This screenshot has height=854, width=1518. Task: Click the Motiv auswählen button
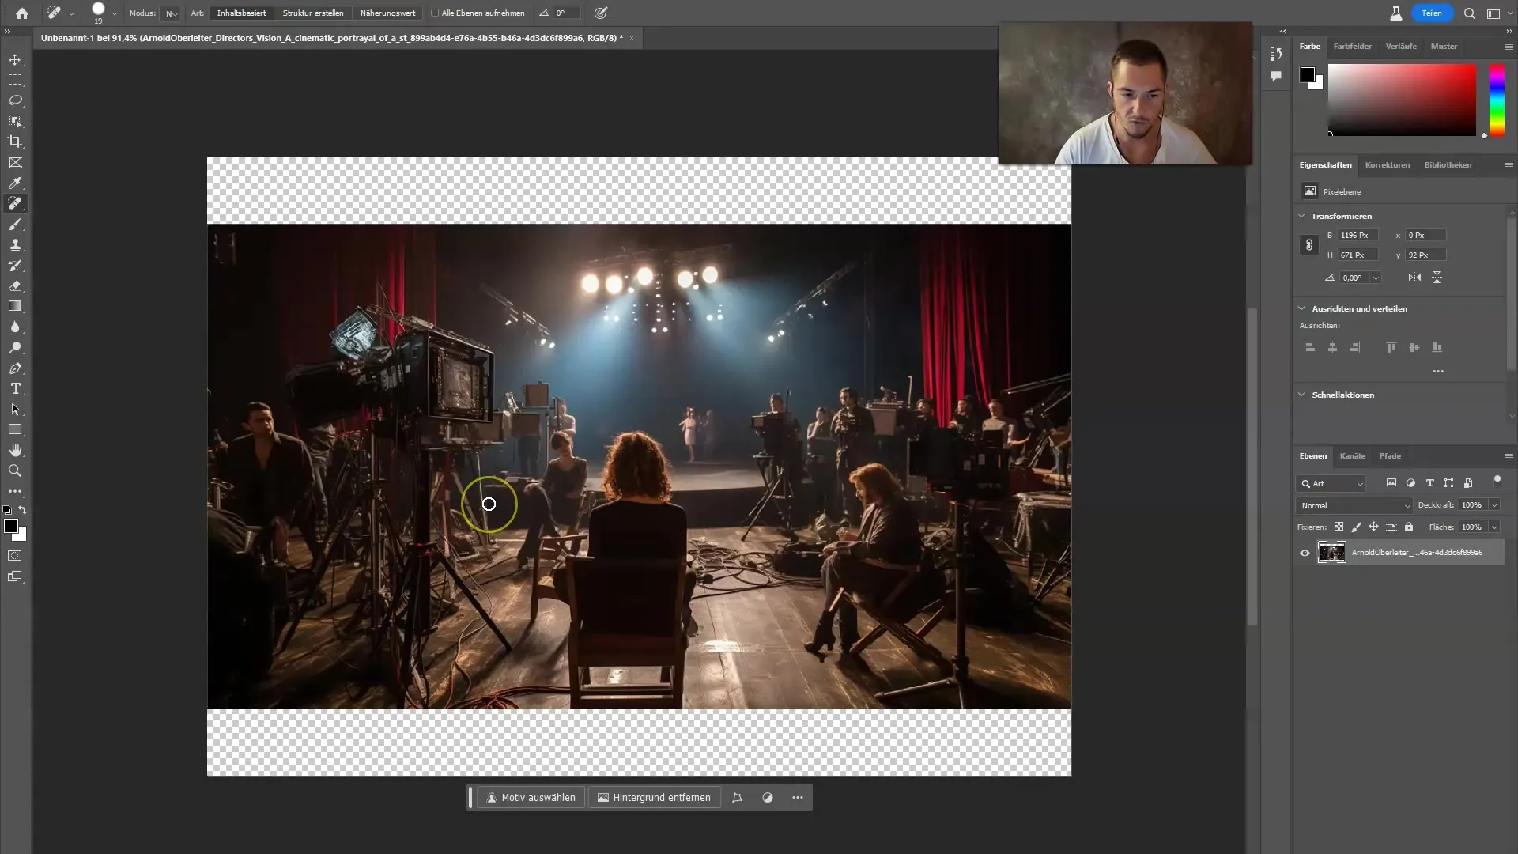coord(533,796)
